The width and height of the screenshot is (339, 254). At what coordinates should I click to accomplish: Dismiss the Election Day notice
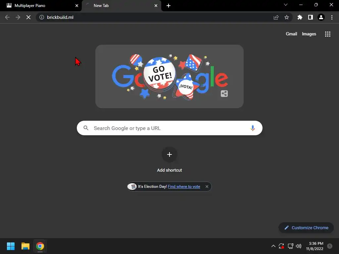(x=207, y=187)
